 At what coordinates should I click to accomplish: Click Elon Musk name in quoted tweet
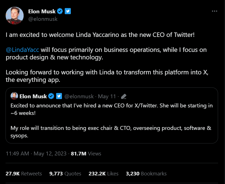pos(33,96)
